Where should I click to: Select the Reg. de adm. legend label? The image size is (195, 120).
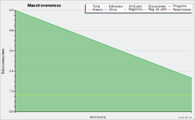coord(158,9)
